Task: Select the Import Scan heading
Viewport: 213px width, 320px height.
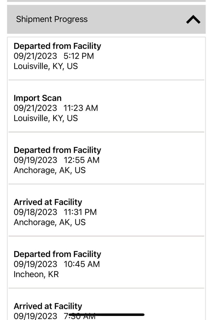Action: (x=37, y=98)
